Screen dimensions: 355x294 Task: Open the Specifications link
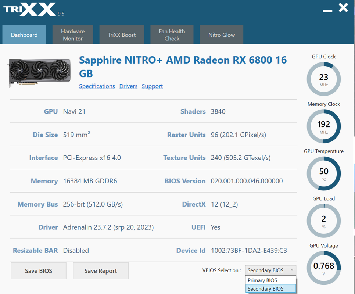click(97, 86)
